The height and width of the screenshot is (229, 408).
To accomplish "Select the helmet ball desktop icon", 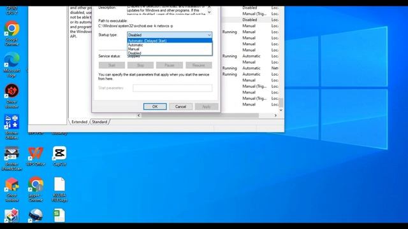I will tap(36, 216).
